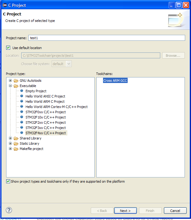
Task: Click the Shared Library folder icon
Action: [x=16, y=138]
